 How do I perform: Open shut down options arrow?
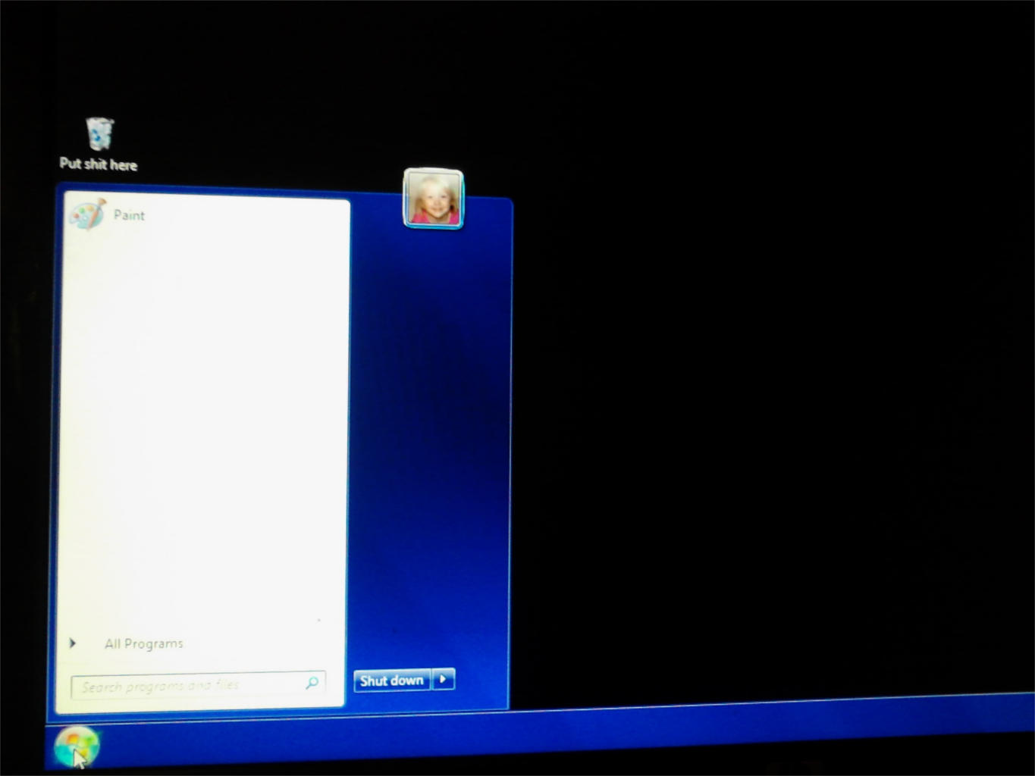tap(444, 679)
